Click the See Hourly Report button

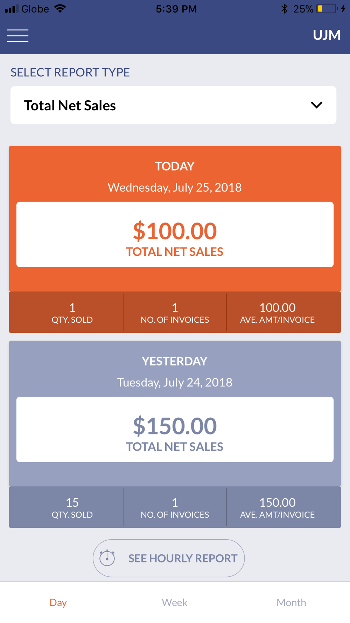point(169,558)
